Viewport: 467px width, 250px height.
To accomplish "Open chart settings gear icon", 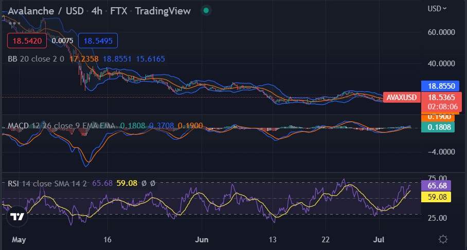I will point(443,239).
